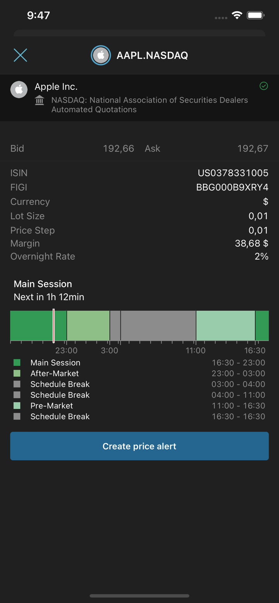Tap the battery status icon
279x603 pixels.
(x=255, y=15)
